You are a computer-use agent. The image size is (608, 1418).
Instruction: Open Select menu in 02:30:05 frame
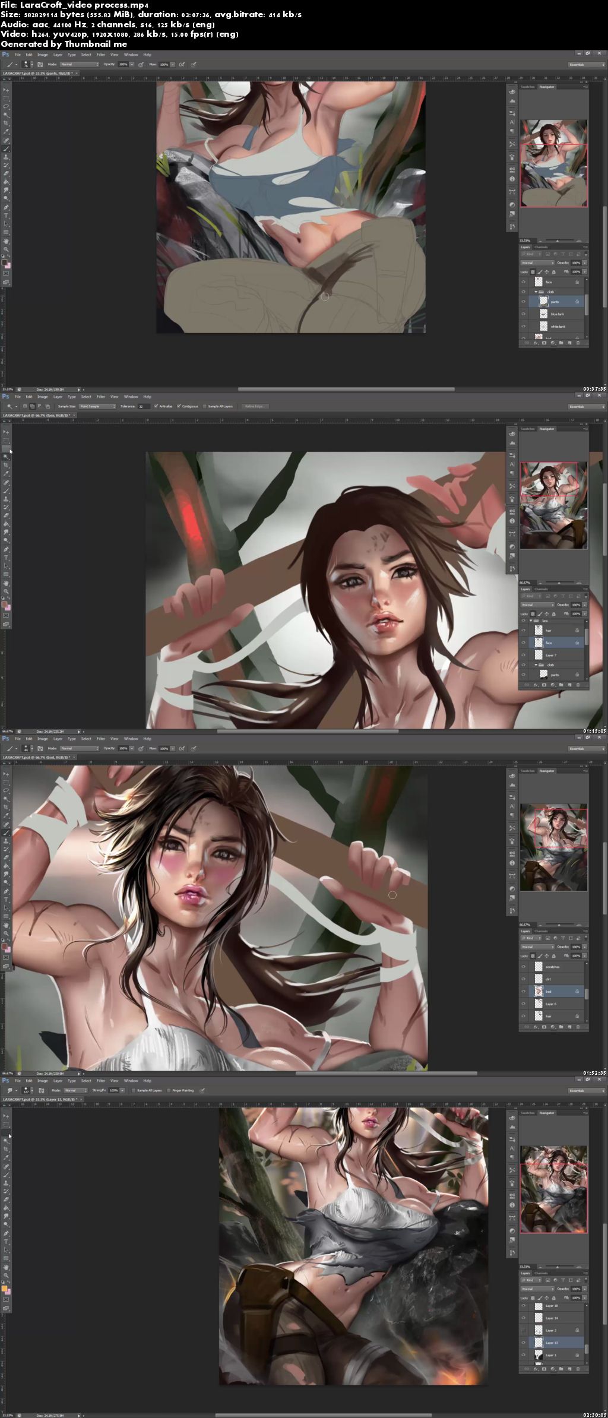click(x=86, y=1081)
